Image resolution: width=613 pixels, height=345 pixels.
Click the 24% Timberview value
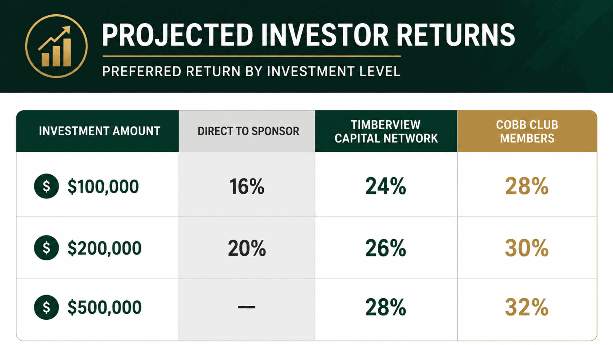[386, 186]
